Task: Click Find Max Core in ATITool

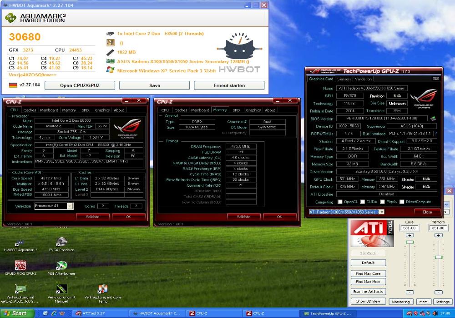Action: (368, 273)
